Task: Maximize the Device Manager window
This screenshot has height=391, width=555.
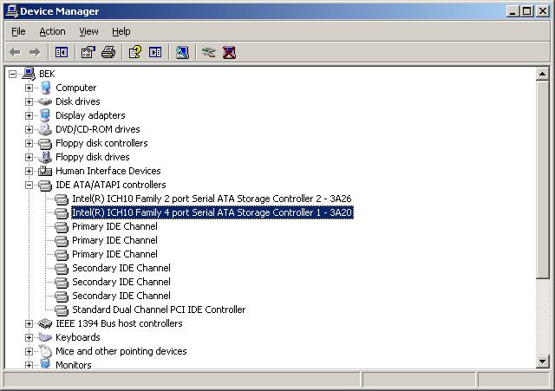Action: [x=526, y=11]
